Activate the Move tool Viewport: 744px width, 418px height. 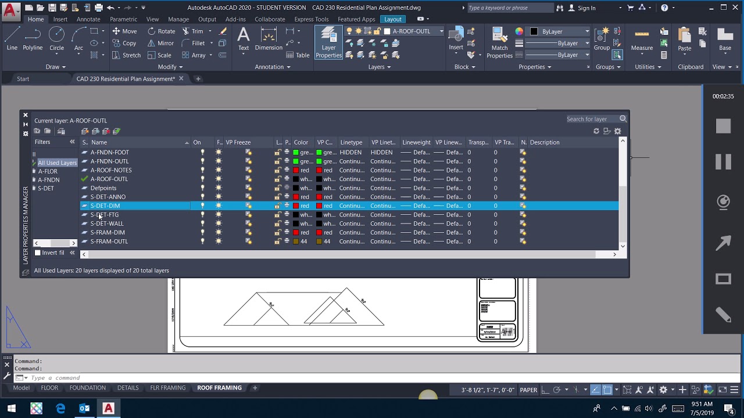(124, 31)
